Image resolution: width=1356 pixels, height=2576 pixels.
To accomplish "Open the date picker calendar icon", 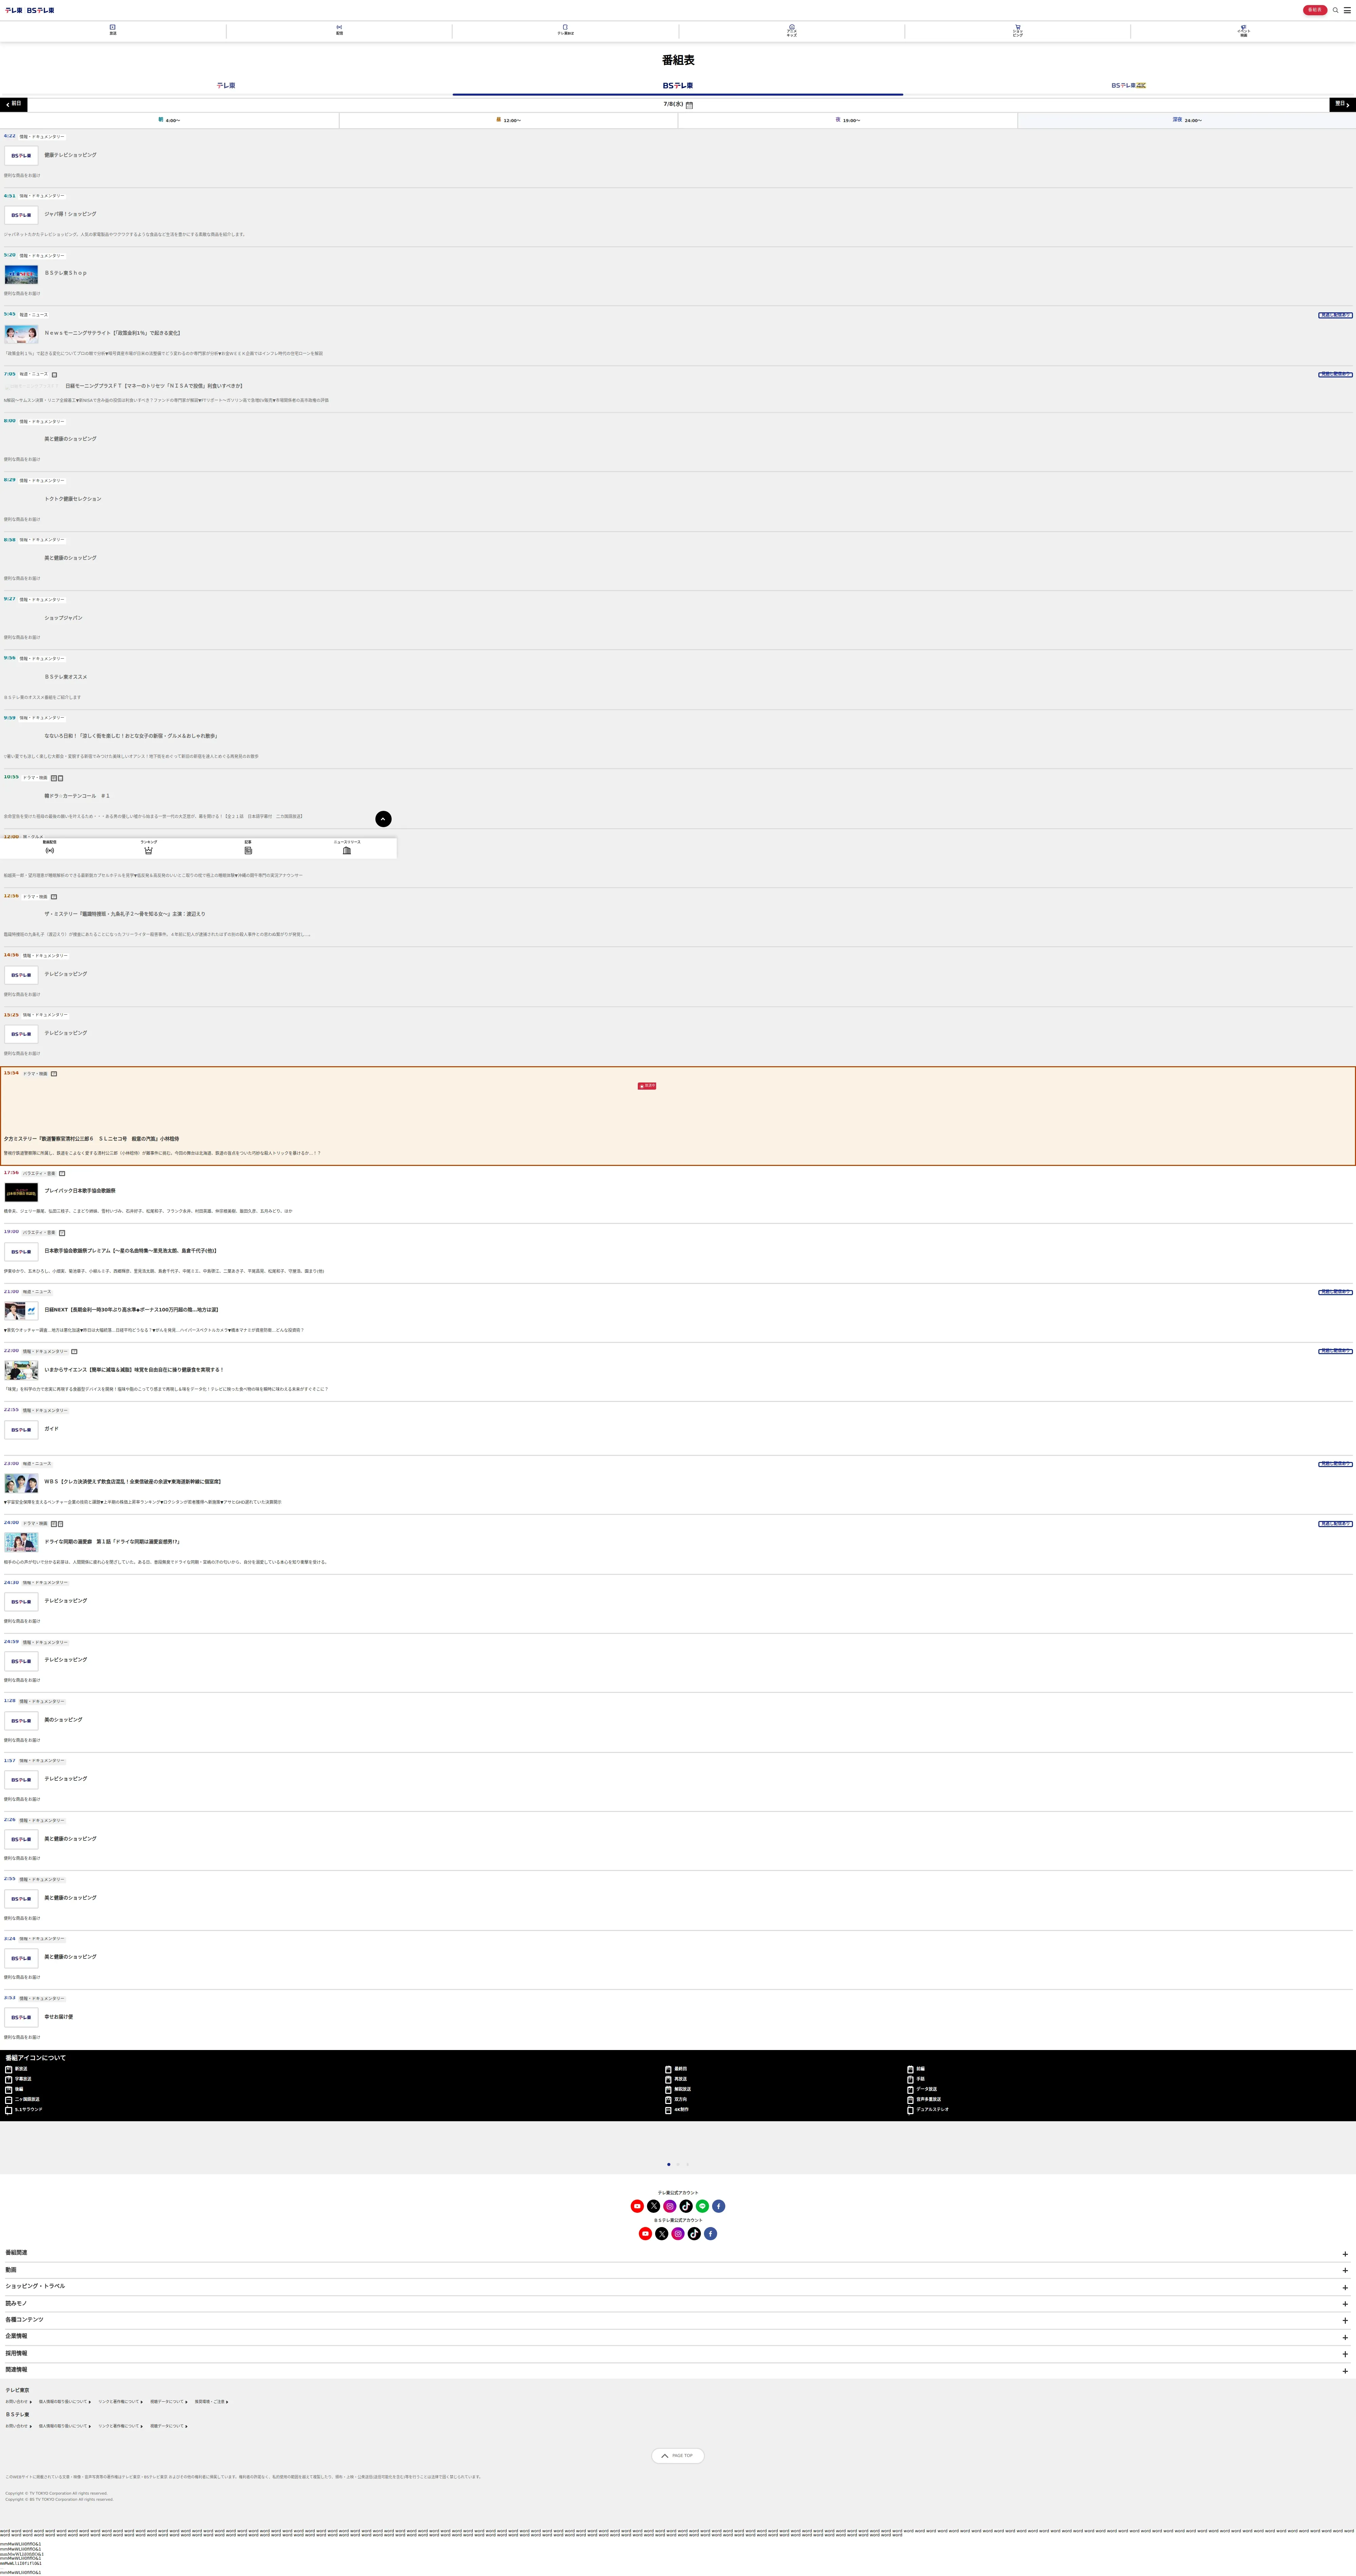I will (x=689, y=105).
